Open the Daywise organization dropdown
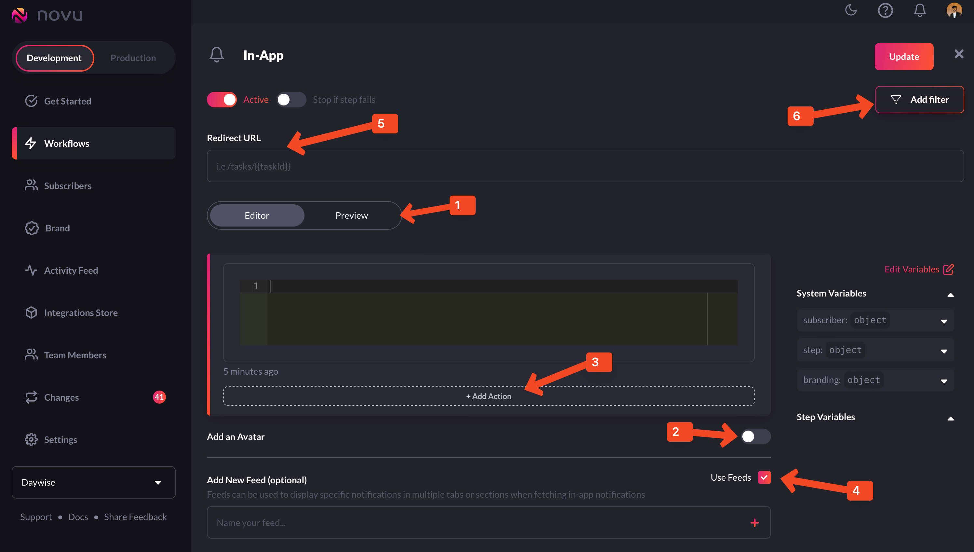Viewport: 974px width, 552px height. (93, 482)
